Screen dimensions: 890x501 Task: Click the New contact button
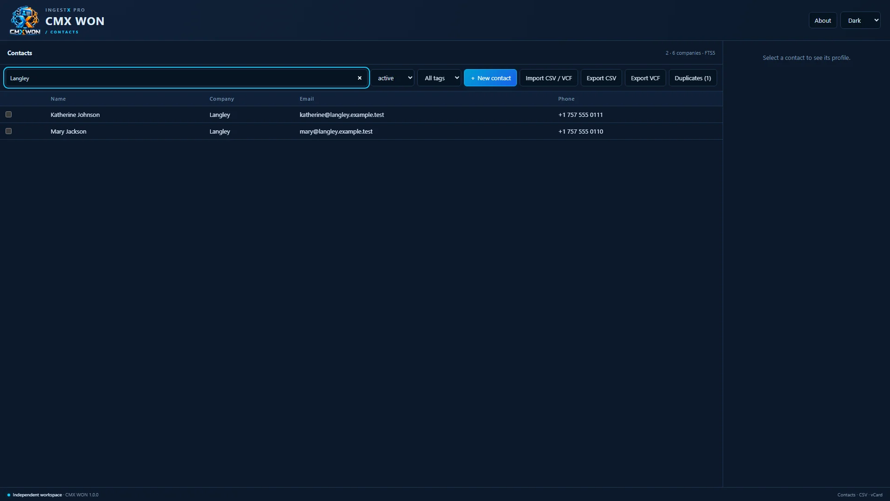tap(490, 78)
